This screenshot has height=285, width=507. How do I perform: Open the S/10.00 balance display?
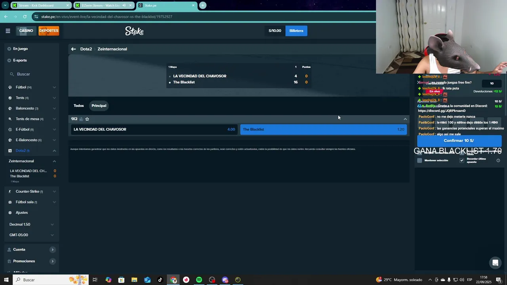pos(274,31)
